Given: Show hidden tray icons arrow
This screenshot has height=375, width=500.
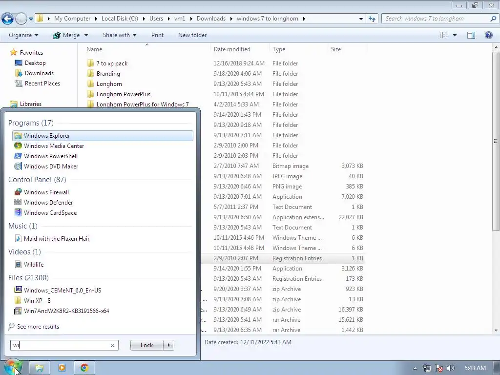Looking at the screenshot, I should [x=415, y=368].
